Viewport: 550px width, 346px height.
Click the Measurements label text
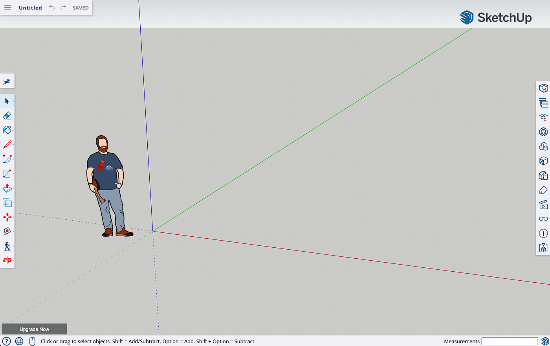pyautogui.click(x=462, y=341)
